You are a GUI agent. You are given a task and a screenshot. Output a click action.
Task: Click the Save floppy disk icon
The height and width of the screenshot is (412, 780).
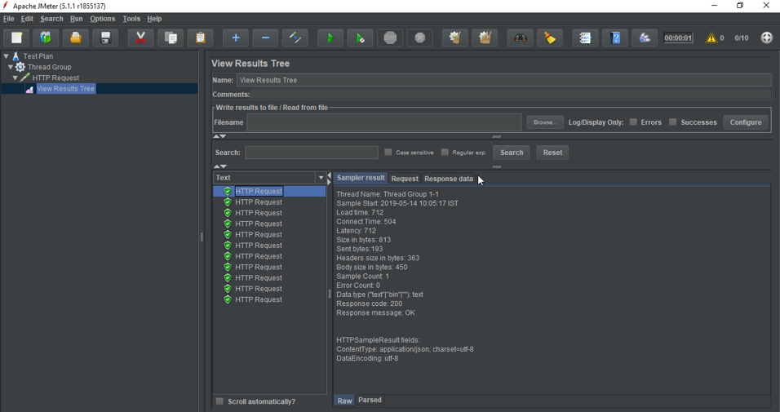[105, 38]
